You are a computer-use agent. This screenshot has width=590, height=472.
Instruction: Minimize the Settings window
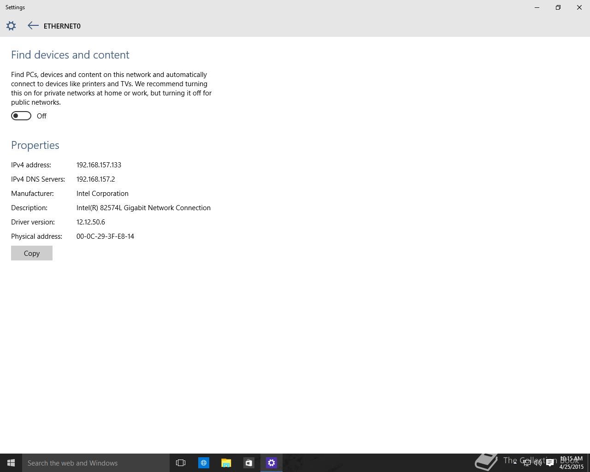point(537,7)
